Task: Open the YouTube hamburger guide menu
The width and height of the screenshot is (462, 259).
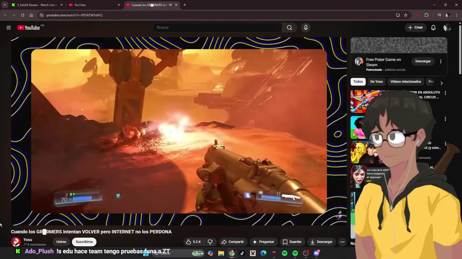Action: tap(9, 28)
